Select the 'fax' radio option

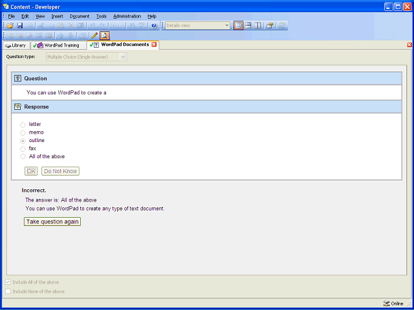click(23, 149)
